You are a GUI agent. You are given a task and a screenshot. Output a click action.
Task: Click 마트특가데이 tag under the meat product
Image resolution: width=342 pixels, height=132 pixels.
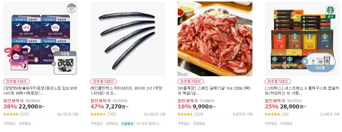[191, 81]
